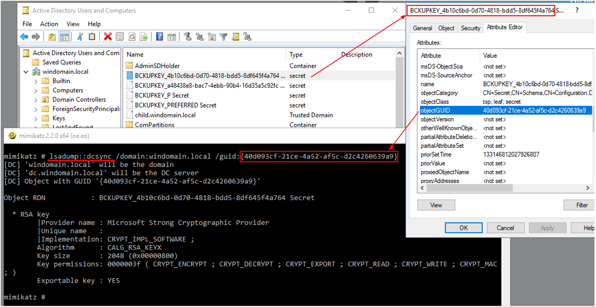
Task: Open the File menu
Action: [27, 24]
